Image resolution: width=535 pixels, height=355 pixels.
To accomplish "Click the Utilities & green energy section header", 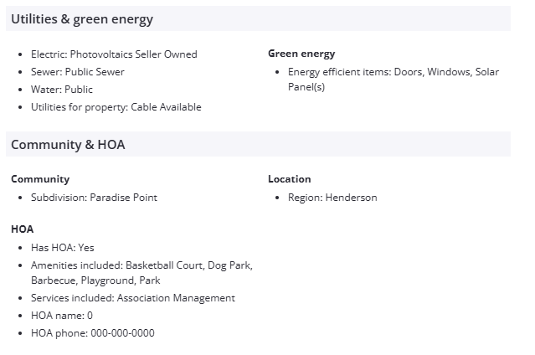I will point(82,19).
